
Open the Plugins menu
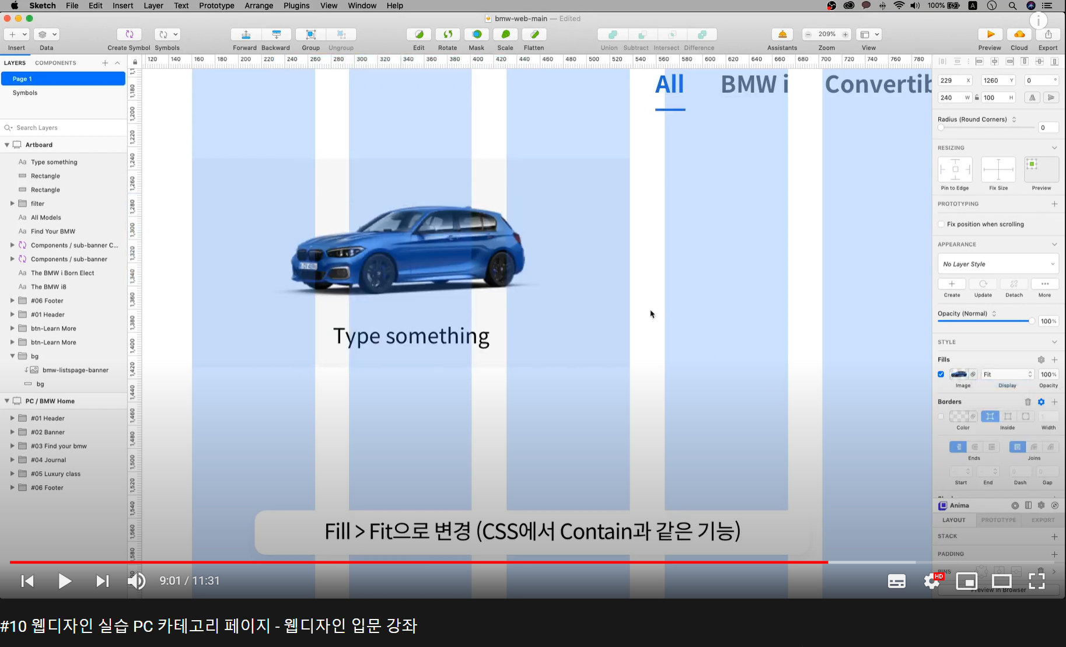click(296, 5)
